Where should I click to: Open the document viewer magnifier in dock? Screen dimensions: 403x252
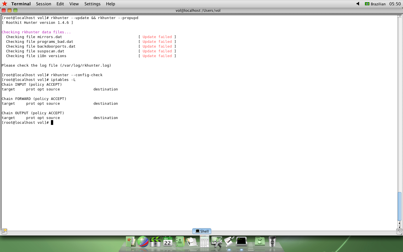192,242
